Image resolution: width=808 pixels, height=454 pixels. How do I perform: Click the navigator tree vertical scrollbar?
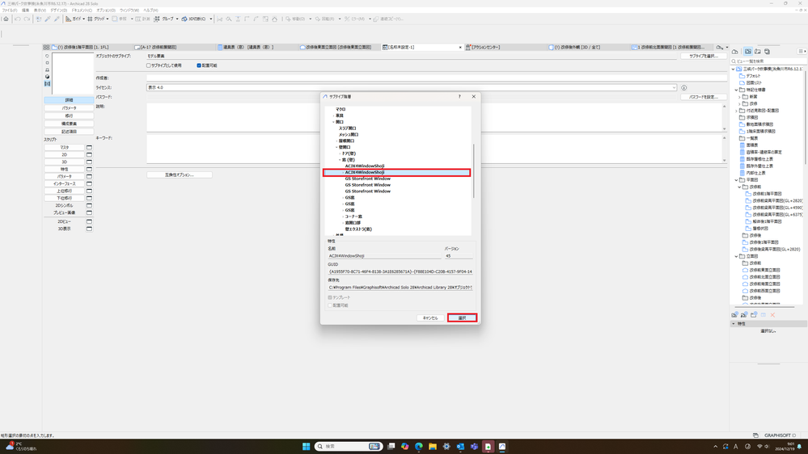[x=805, y=119]
